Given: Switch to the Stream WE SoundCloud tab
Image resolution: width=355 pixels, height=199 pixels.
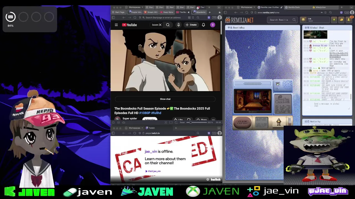Looking at the screenshot, I should 151,12.
